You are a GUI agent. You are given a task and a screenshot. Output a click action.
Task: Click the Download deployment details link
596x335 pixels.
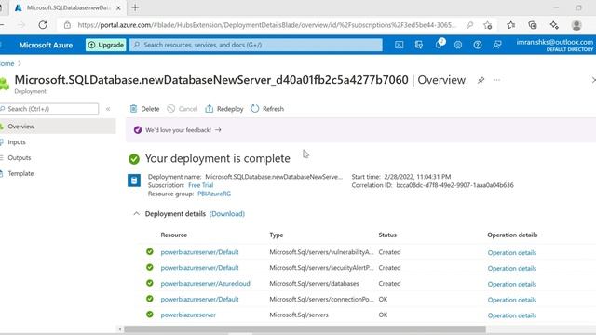(227, 214)
